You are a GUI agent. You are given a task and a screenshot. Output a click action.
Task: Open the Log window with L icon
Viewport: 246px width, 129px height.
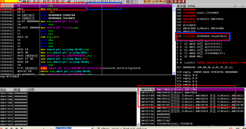tap(75, 2)
